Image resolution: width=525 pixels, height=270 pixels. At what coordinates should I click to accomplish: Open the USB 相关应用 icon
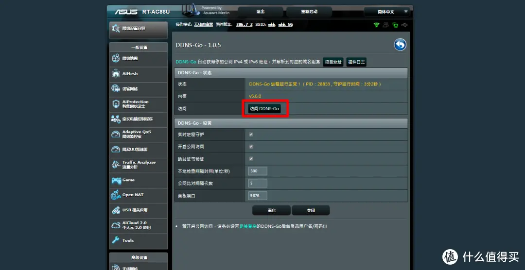pos(116,210)
